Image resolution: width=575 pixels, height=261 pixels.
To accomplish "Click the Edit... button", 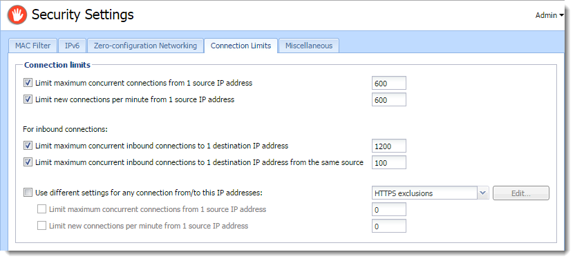I will (521, 193).
